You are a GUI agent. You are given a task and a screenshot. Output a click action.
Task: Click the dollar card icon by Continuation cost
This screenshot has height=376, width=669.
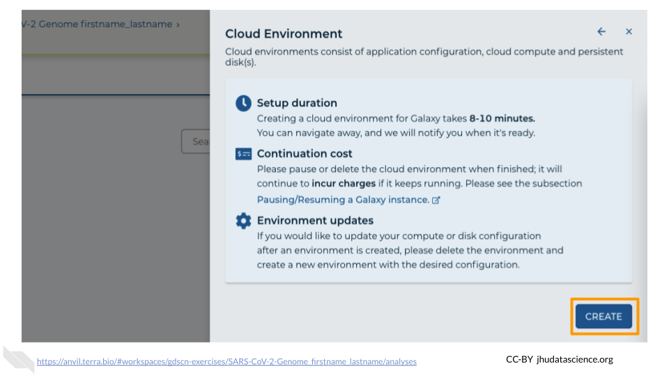243,153
